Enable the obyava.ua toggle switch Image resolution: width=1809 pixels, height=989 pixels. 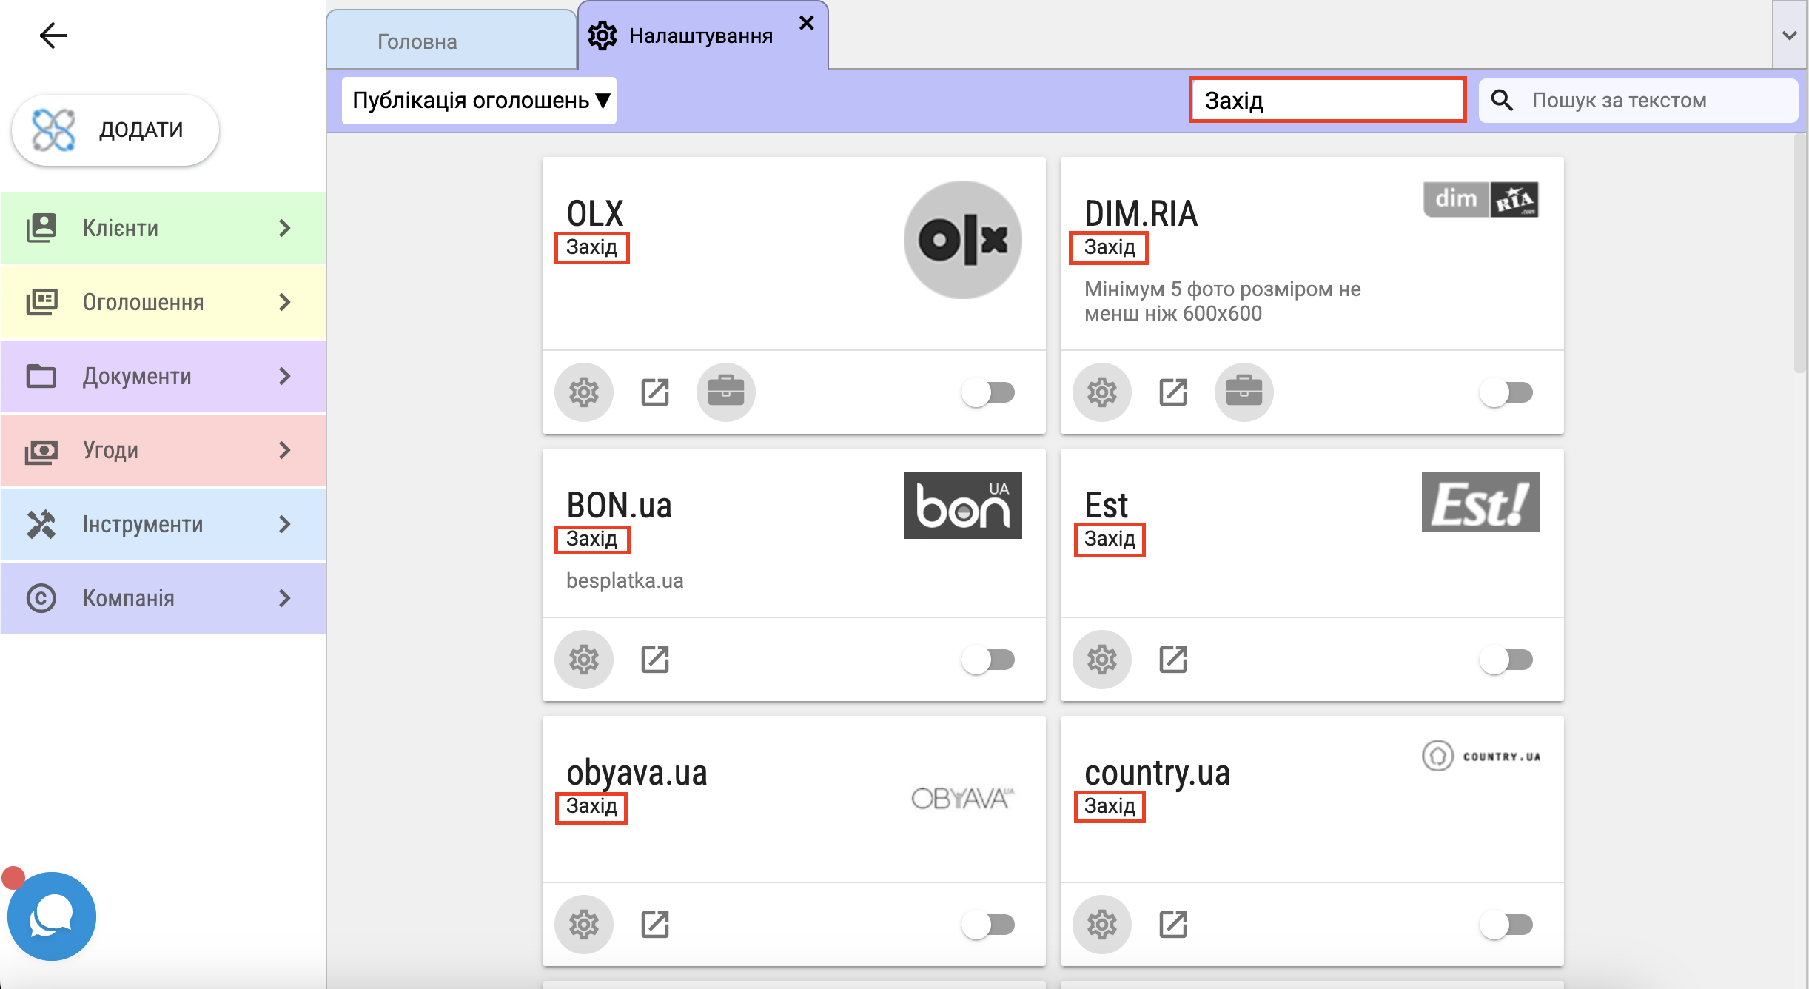(x=988, y=925)
